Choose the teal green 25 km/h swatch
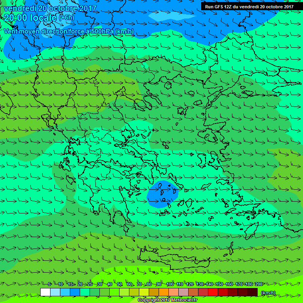 click(x=85, y=292)
